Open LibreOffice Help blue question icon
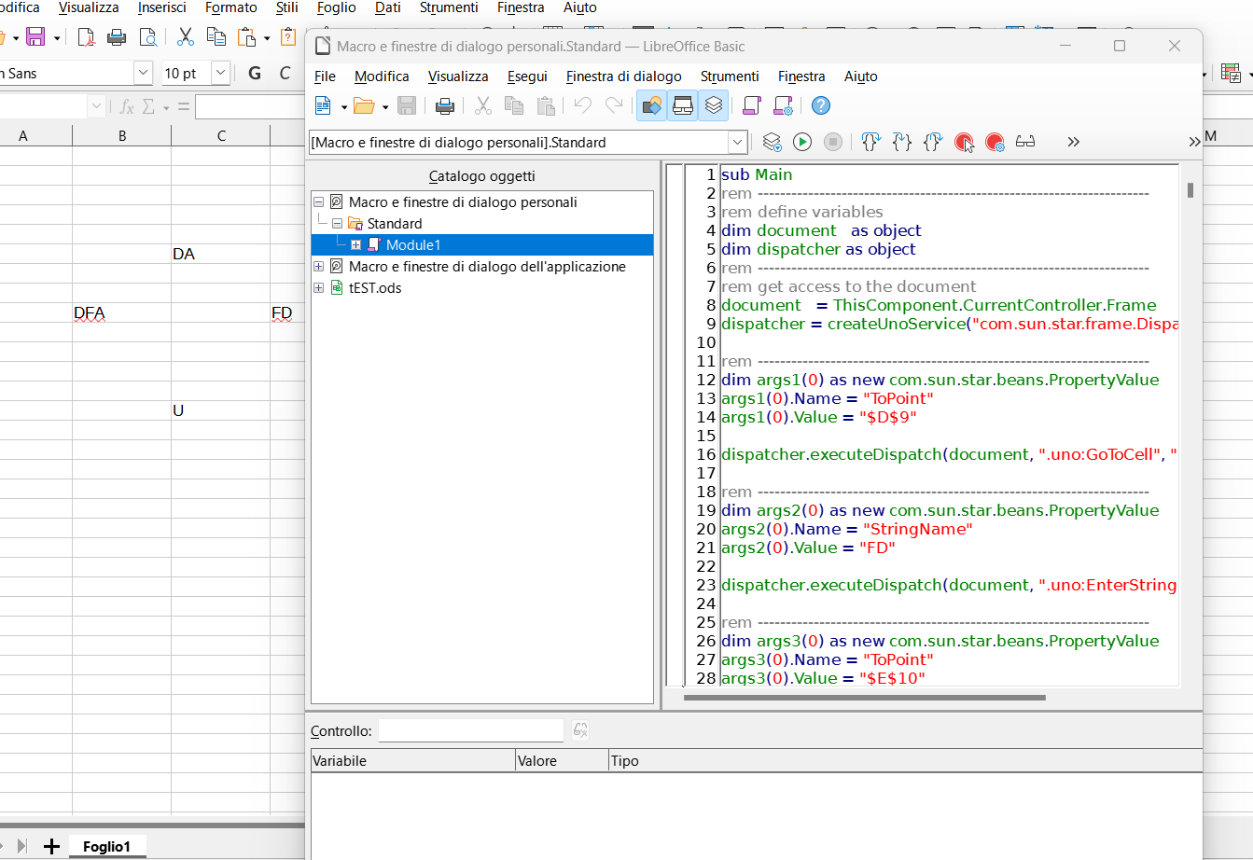Screen dimensions: 1253x860 820,105
